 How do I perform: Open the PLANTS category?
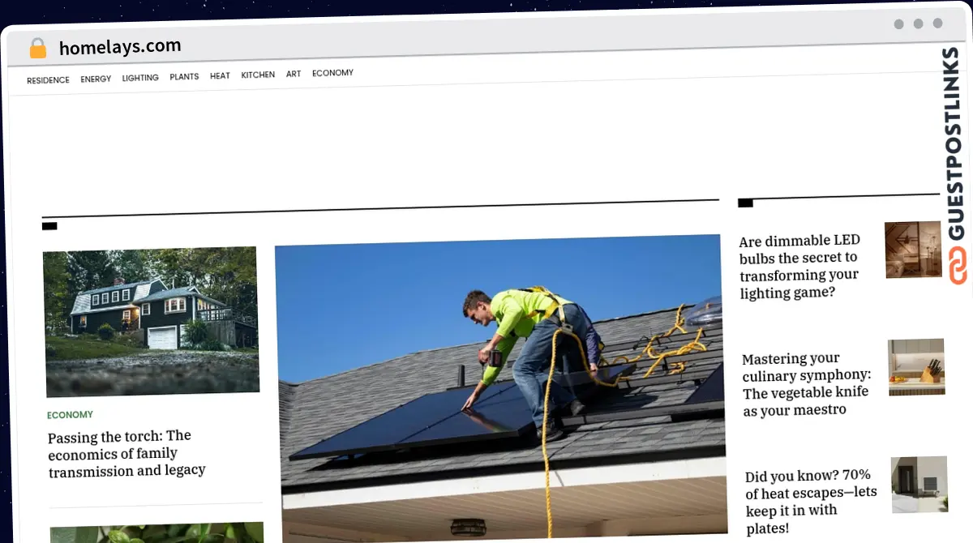[x=184, y=77]
